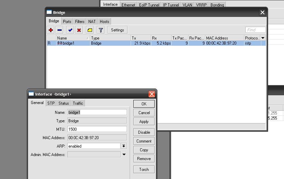
Task: Click into the MTU input field
Action: pos(97,129)
